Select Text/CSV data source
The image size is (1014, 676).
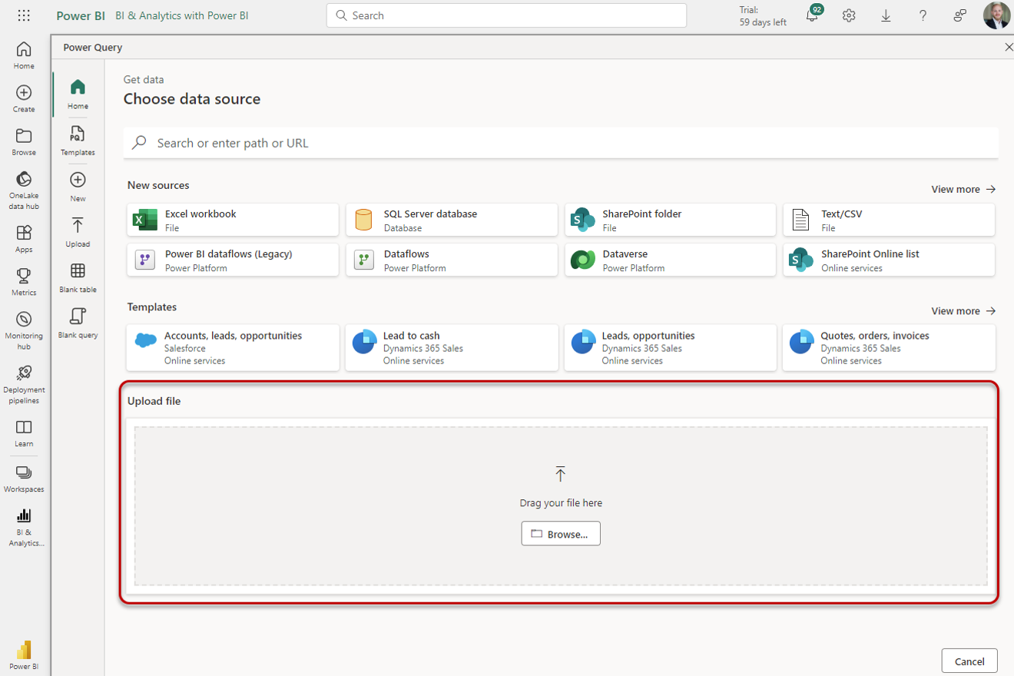click(889, 220)
